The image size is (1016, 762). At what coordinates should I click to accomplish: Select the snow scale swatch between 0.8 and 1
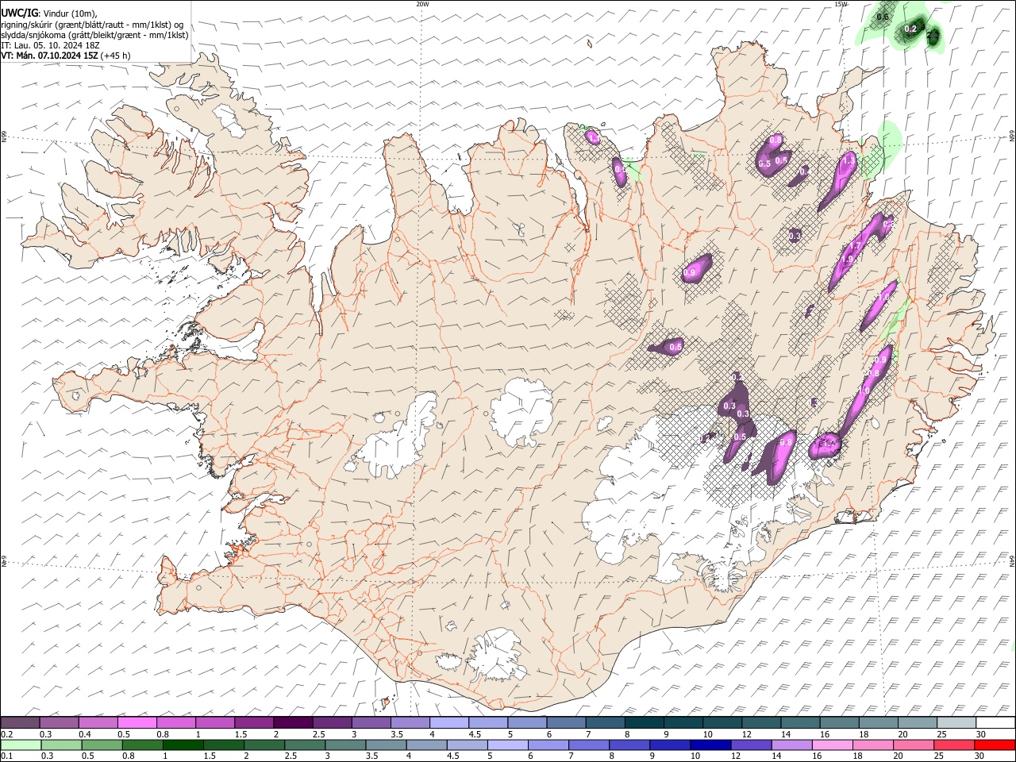pos(175,722)
